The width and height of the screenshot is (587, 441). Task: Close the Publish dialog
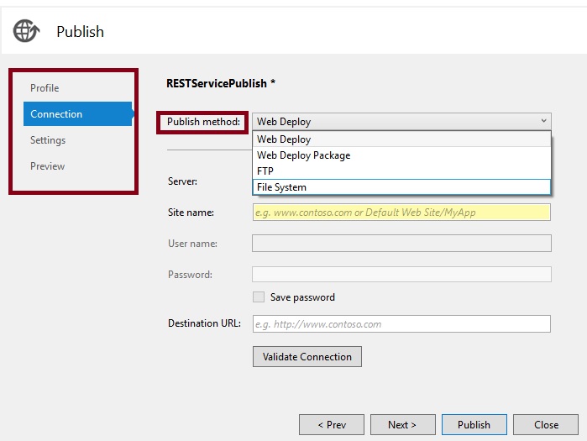click(x=546, y=425)
